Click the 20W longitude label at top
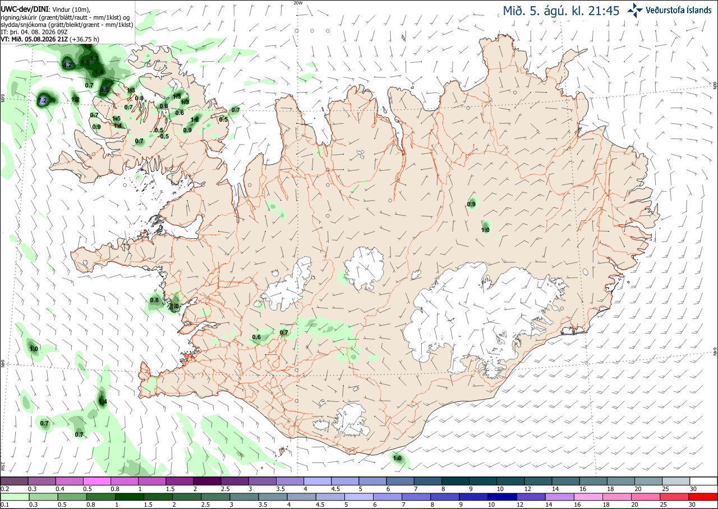The height and width of the screenshot is (509, 718). point(298,3)
